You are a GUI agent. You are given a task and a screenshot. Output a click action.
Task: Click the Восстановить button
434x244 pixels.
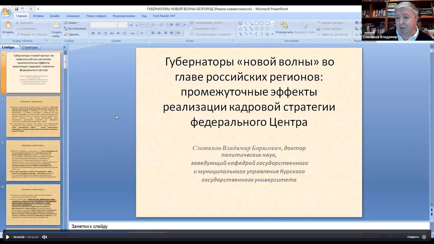[x=75, y=29]
